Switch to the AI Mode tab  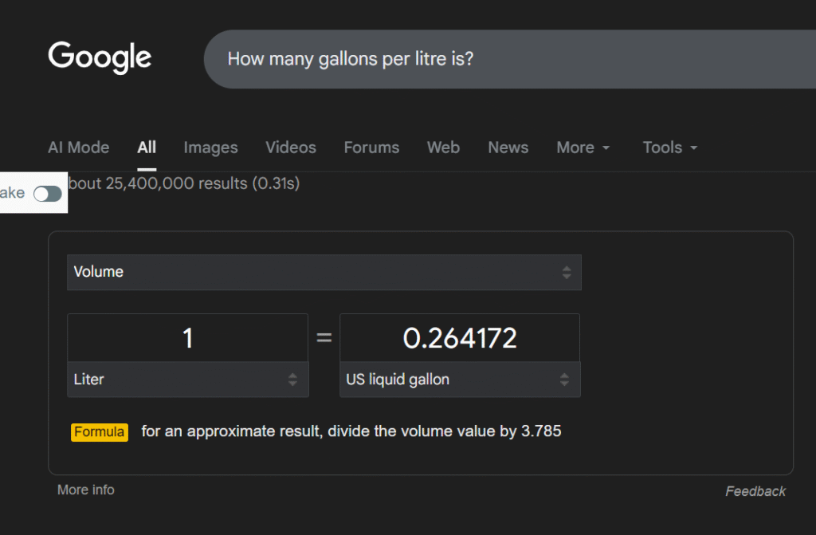(x=78, y=148)
